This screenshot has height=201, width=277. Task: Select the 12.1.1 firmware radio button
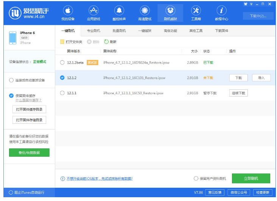click(62, 93)
